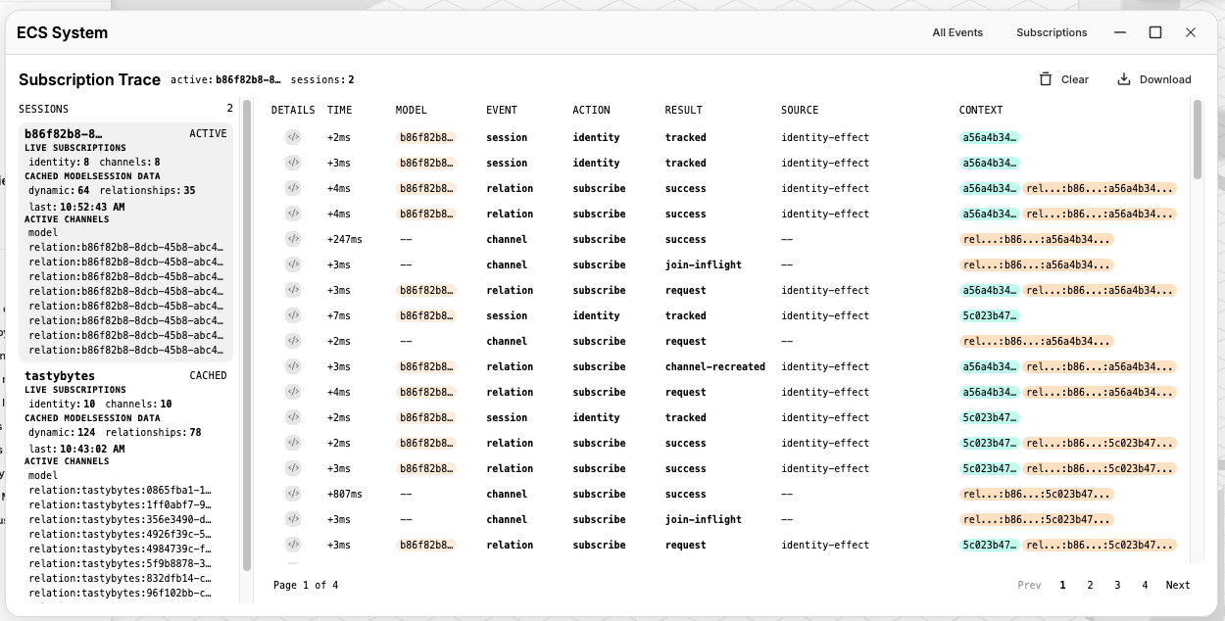
Task: Go to page 4
Action: tap(1145, 585)
